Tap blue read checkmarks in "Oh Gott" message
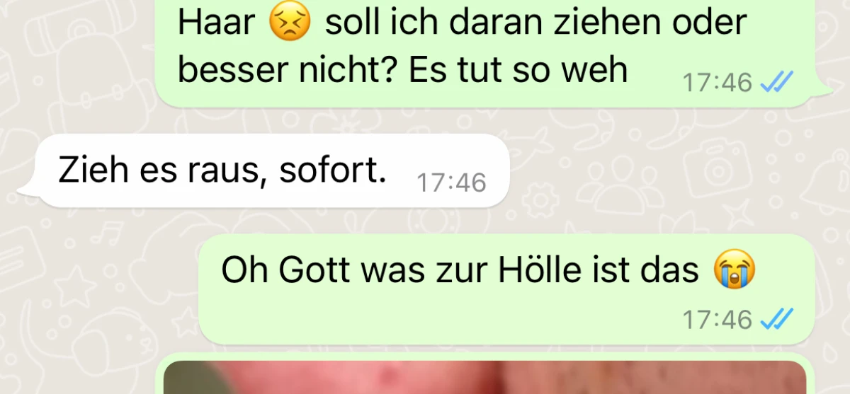Screen dimensions: 850x394 [776, 320]
